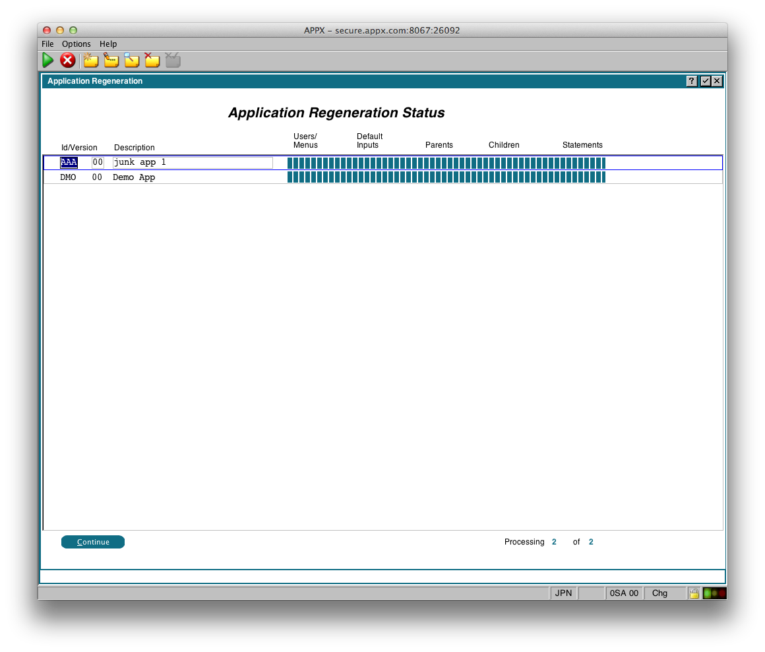Open the File menu

[x=47, y=44]
